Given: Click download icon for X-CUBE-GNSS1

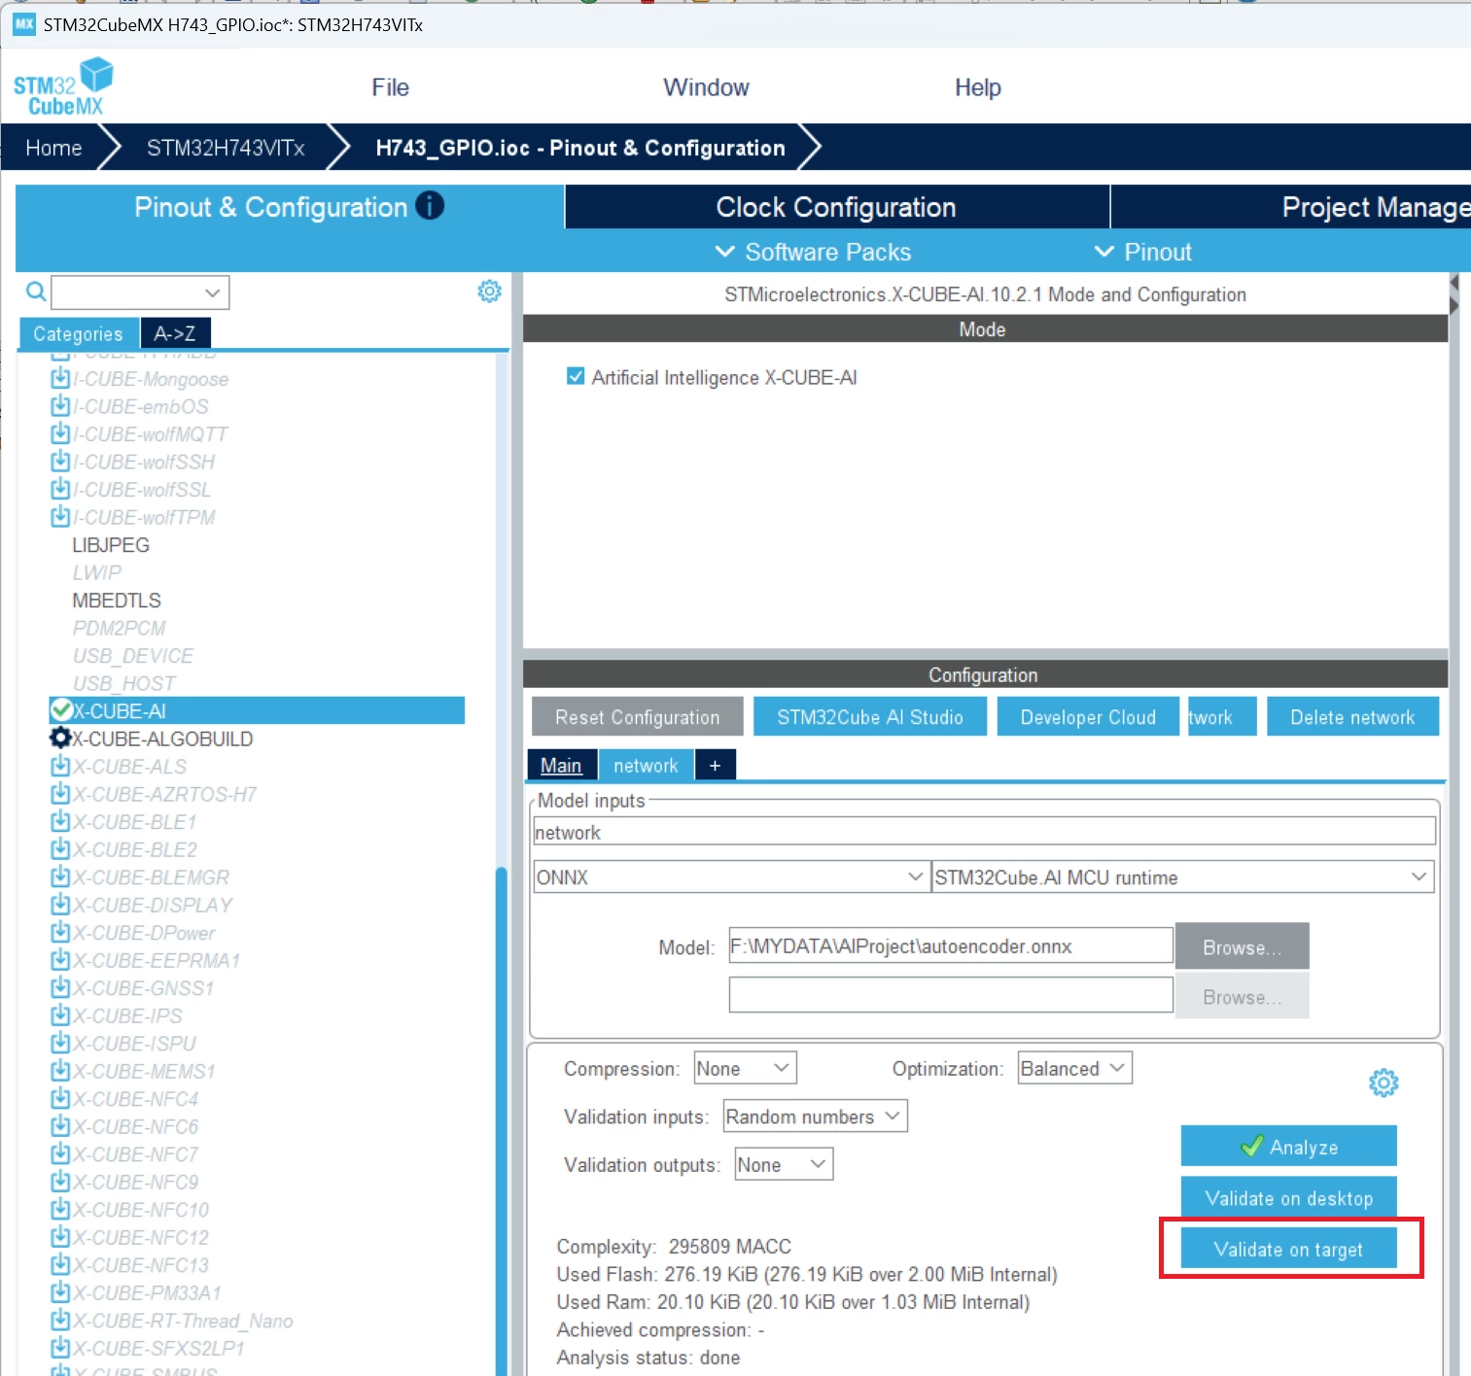Looking at the screenshot, I should click(x=60, y=987).
